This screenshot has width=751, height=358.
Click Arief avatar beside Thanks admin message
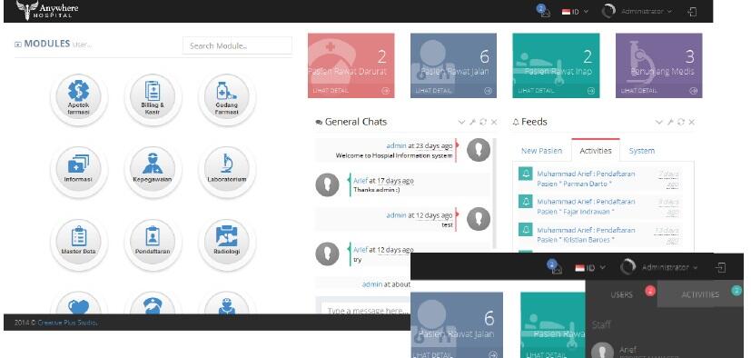327,184
